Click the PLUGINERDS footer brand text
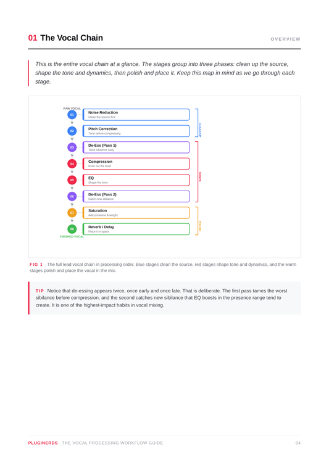The width and height of the screenshot is (329, 465). point(43,443)
